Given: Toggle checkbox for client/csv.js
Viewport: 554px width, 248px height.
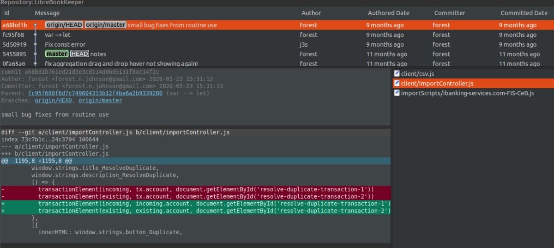Looking at the screenshot, I should (397, 73).
